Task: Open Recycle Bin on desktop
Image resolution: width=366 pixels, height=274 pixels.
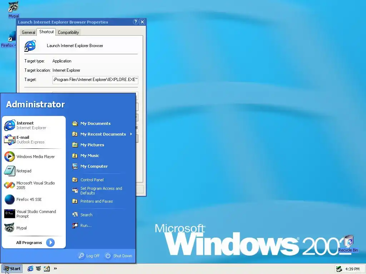Action: tap(348, 244)
